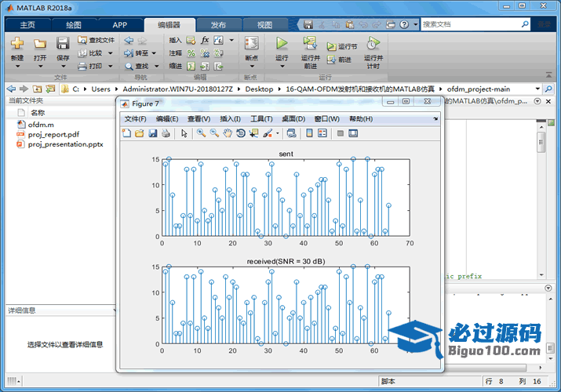Click Figure 7 new figure icon

(126, 133)
